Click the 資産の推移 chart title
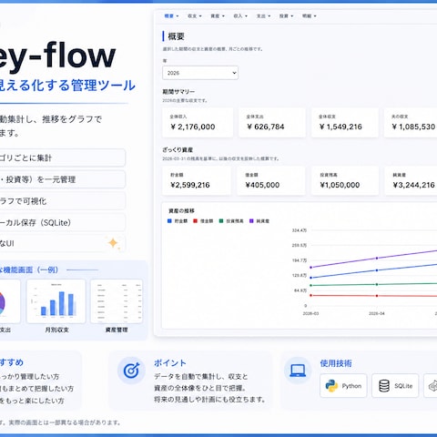This screenshot has height=437, width=437. [181, 210]
